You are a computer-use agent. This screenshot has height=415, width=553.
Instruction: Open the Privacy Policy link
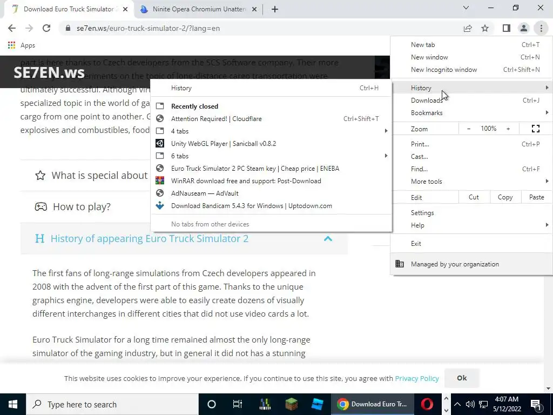click(x=417, y=379)
